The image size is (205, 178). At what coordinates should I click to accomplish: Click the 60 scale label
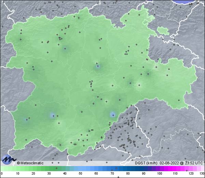[96, 174]
